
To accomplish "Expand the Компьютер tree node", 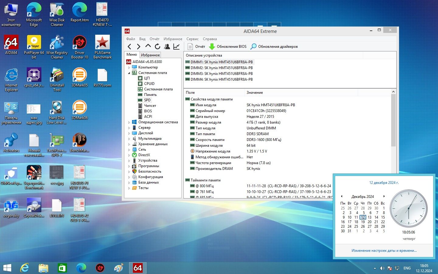I will tap(129, 67).
